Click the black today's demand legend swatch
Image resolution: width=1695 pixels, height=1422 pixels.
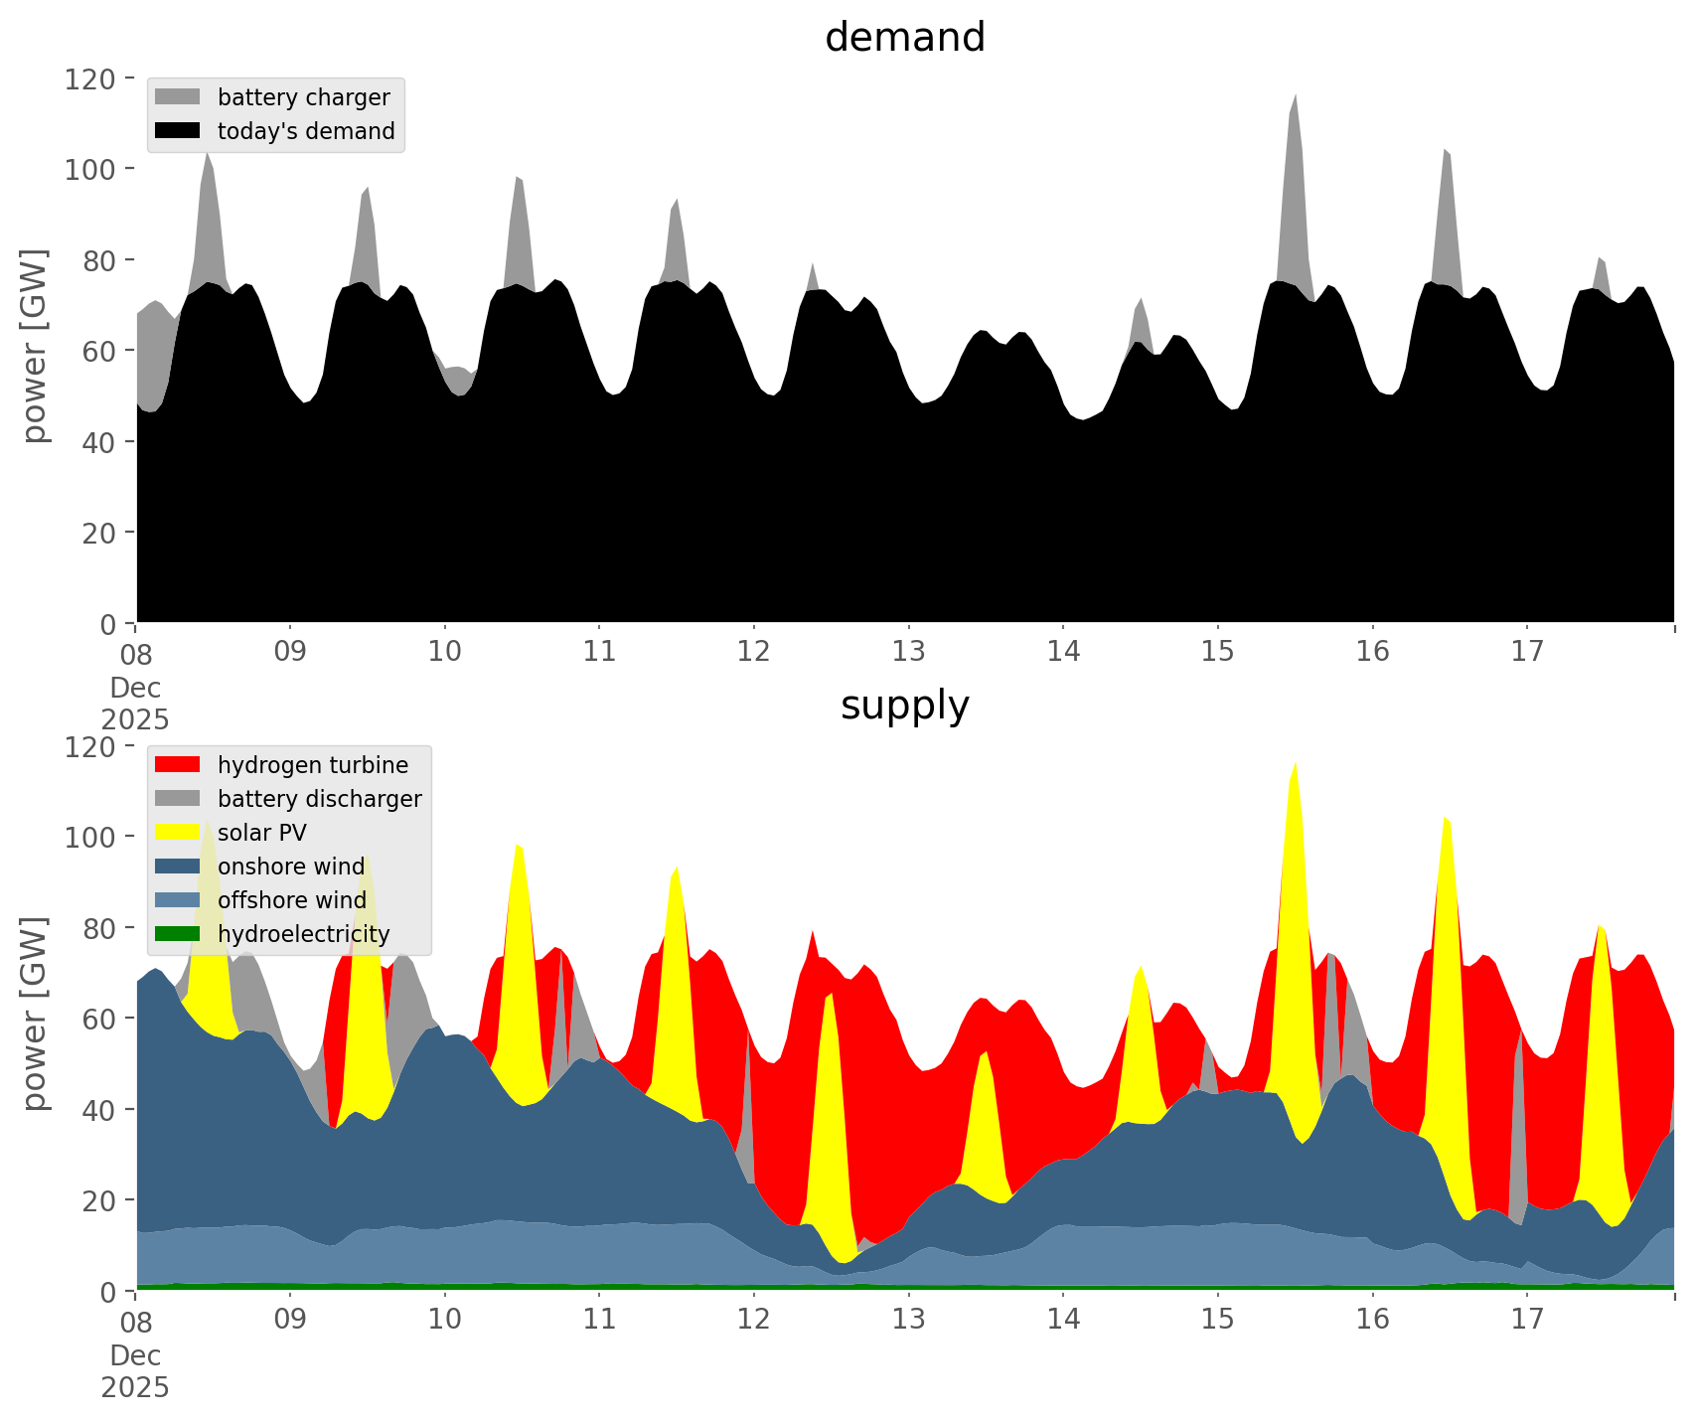coord(179,130)
